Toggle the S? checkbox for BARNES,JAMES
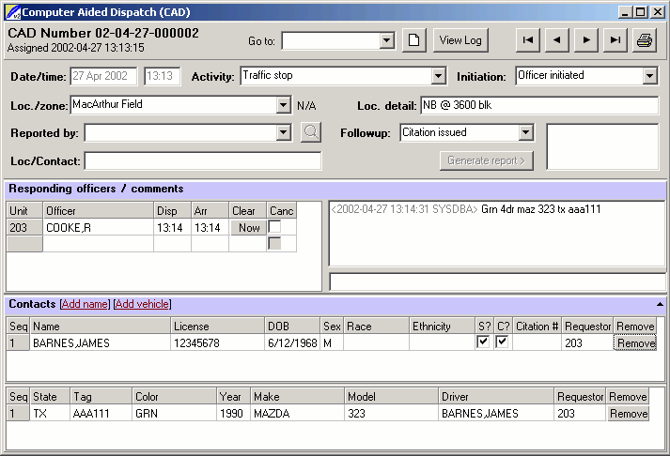This screenshot has height=456, width=670. pos(483,342)
